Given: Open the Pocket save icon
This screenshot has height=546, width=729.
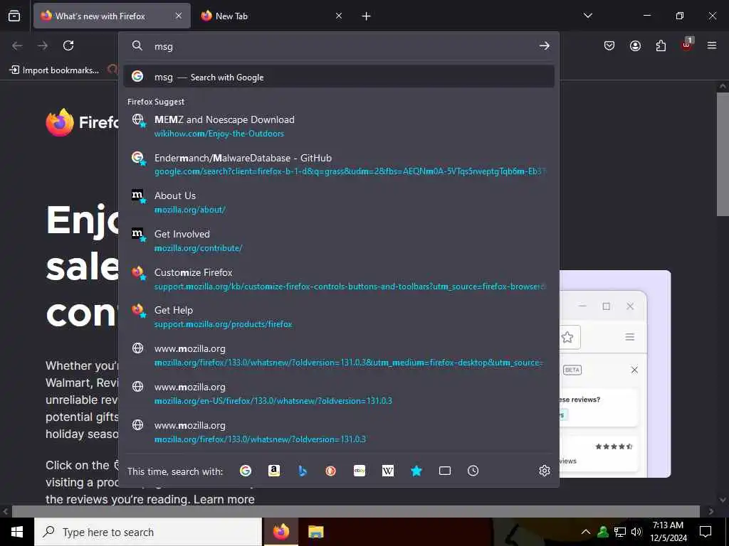Looking at the screenshot, I should (x=609, y=45).
